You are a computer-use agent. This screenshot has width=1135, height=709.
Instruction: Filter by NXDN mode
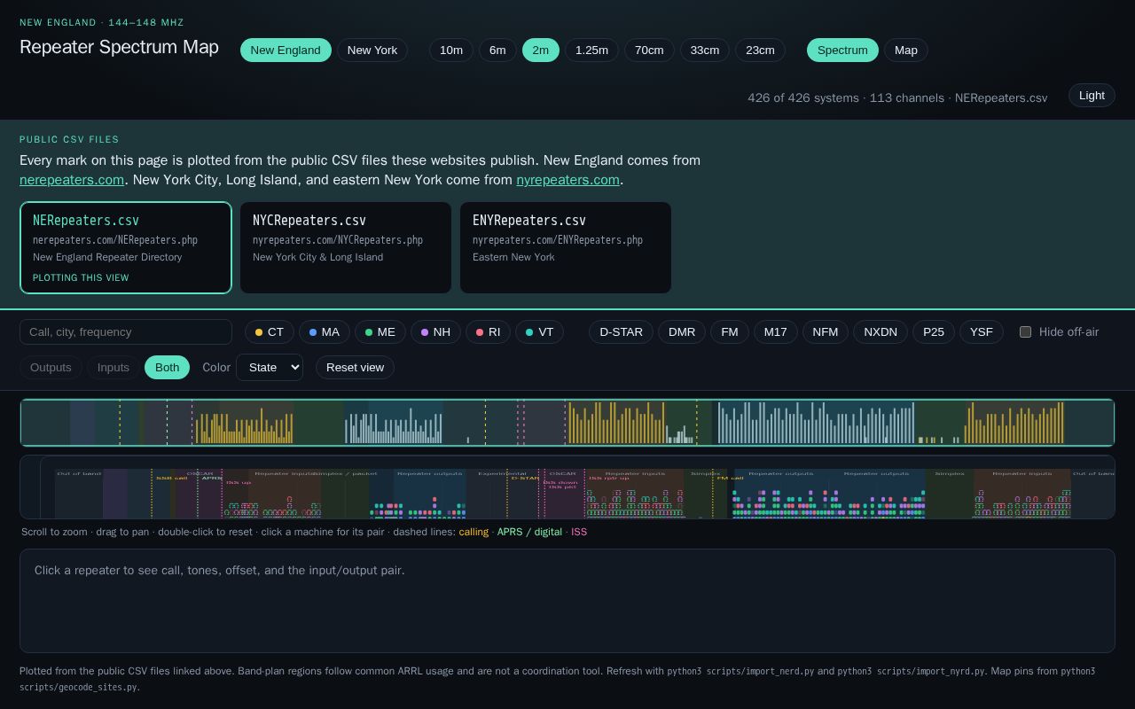click(x=881, y=331)
